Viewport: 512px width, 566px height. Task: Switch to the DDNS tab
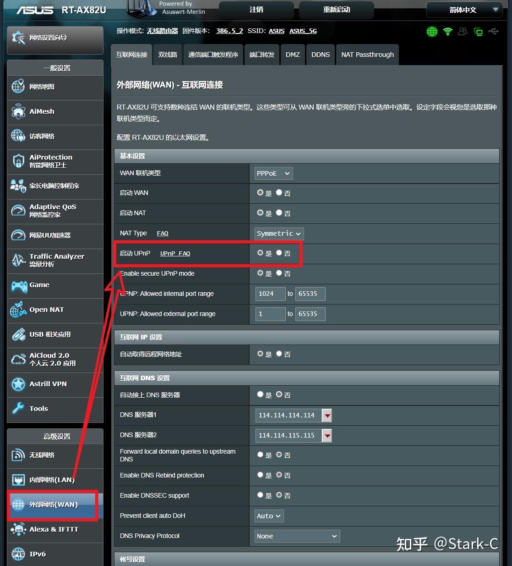(320, 54)
